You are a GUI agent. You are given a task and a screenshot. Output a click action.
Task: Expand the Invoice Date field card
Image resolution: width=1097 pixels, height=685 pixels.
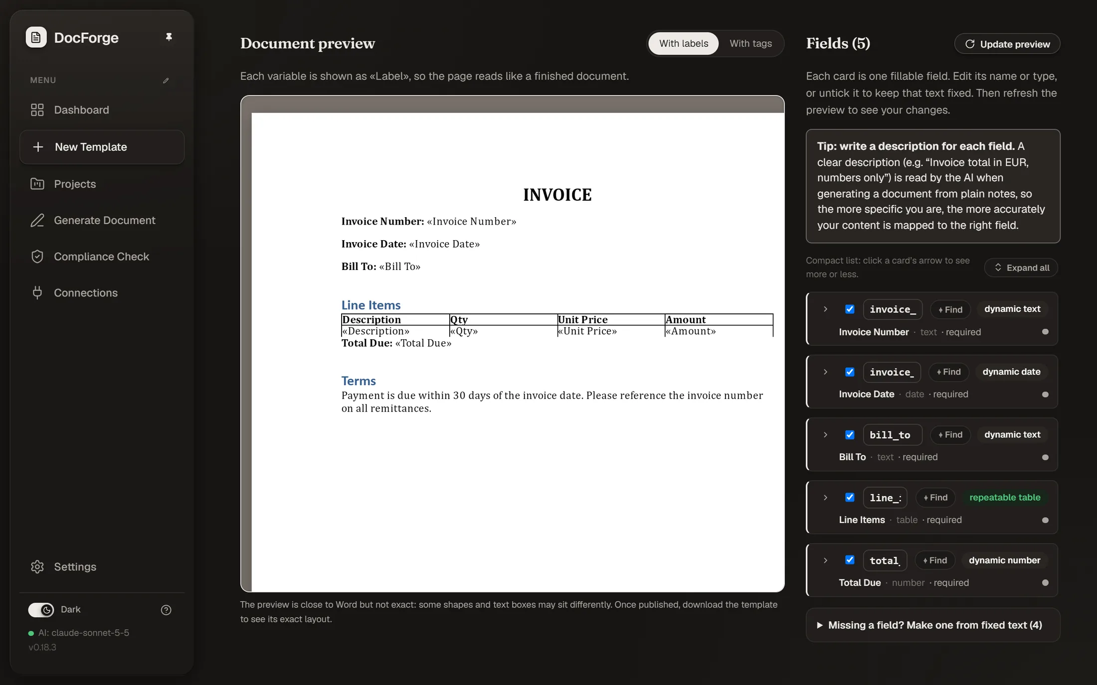825,372
